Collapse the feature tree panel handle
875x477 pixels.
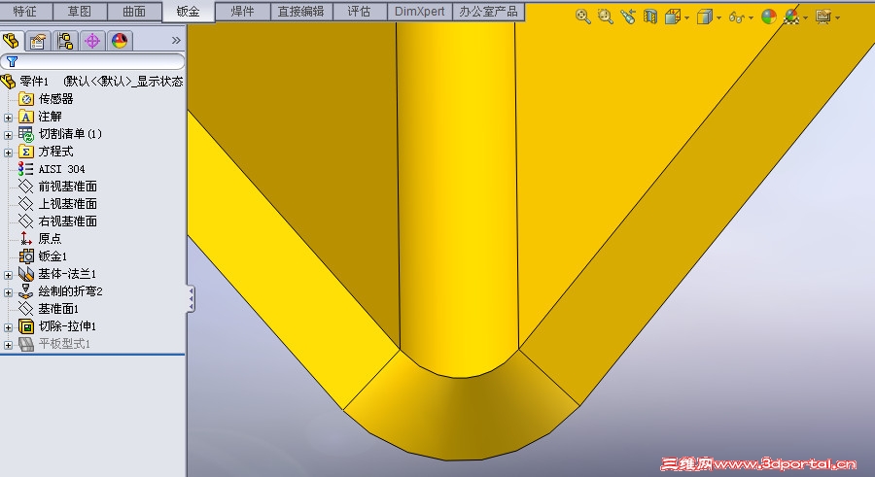191,299
